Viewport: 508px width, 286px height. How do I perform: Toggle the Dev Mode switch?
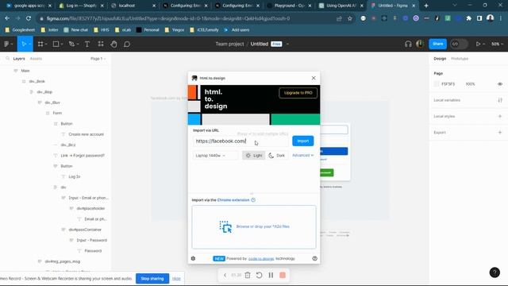(459, 44)
